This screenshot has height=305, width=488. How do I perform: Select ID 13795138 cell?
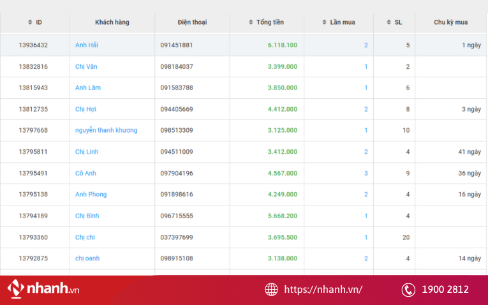click(33, 195)
